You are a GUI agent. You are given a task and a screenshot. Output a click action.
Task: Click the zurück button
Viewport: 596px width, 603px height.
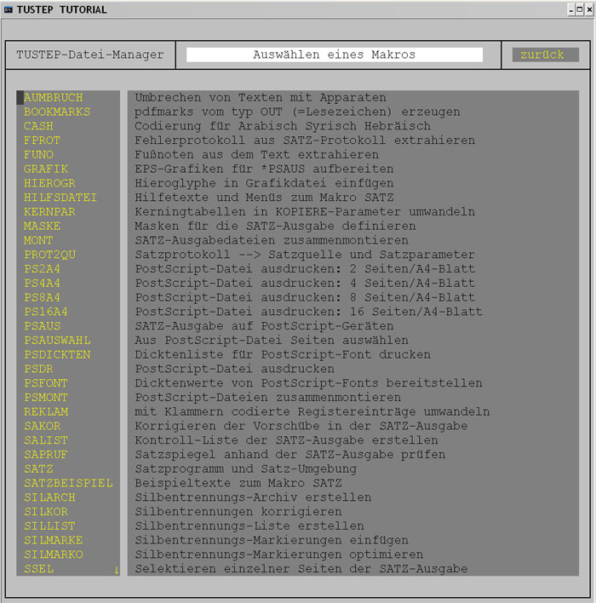pos(543,55)
